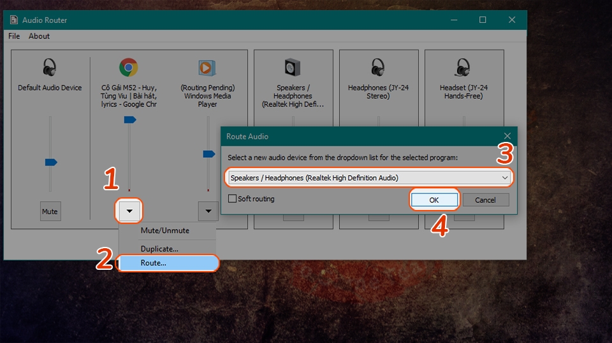This screenshot has width=612, height=343.
Task: Click the JY-24 Stereo Headphones icon
Action: (378, 67)
